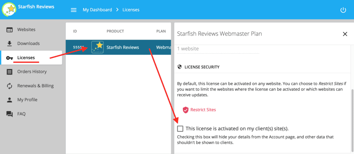
Task: Click the Starfish Reviews Webmaster Plan title
Action: (x=220, y=34)
